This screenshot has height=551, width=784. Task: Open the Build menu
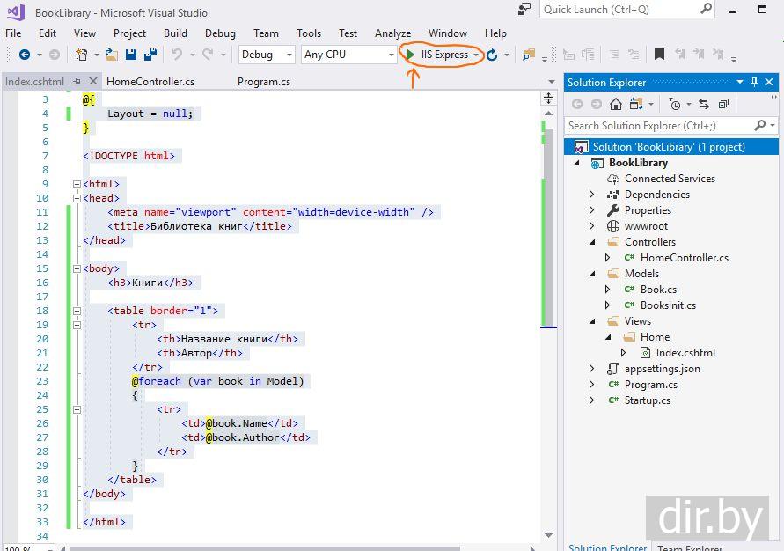175,33
